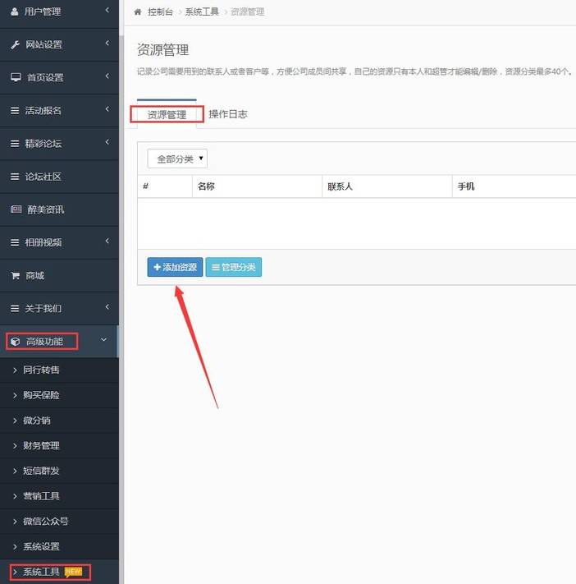Image resolution: width=576 pixels, height=584 pixels.
Task: Click the list icon beside 论坛社区
Action: point(15,177)
